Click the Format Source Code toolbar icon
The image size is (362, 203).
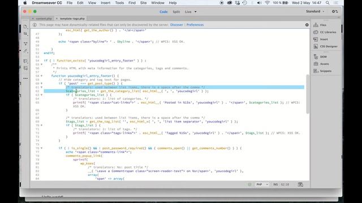(x=25, y=51)
